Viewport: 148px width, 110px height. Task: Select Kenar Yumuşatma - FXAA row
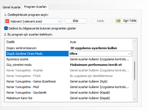pos(69,76)
